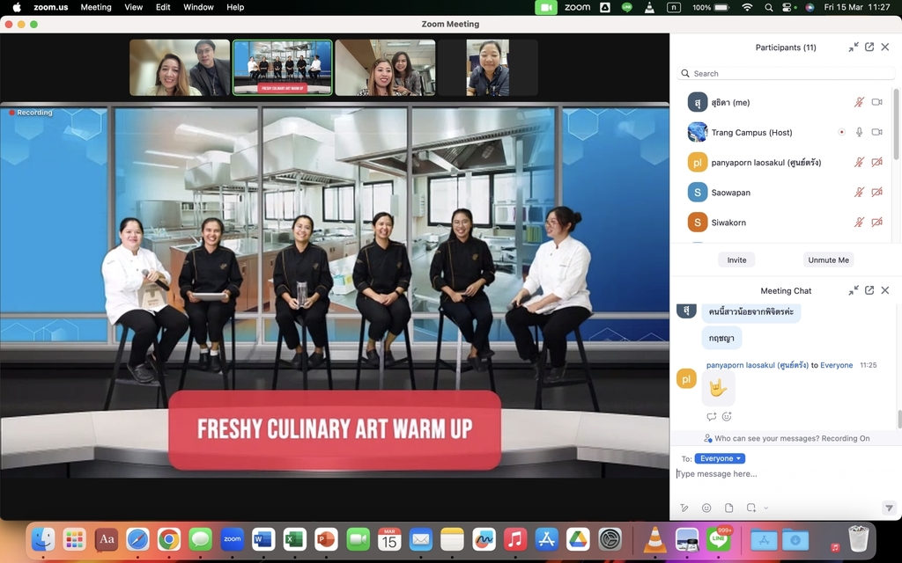Reply in thread to the last message

coord(711,417)
